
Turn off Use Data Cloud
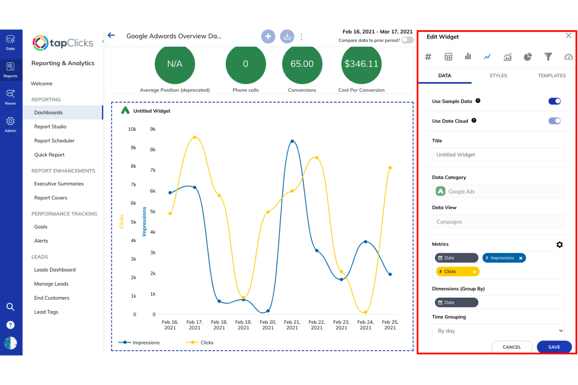point(555,121)
